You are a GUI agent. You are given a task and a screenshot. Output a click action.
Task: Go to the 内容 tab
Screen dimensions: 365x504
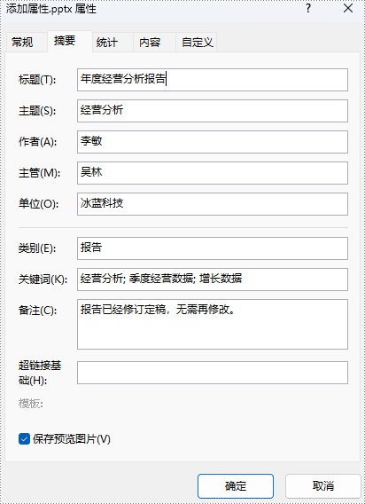click(150, 42)
